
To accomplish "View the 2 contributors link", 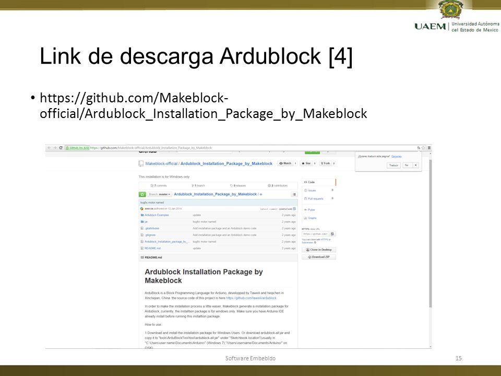I will [x=278, y=185].
